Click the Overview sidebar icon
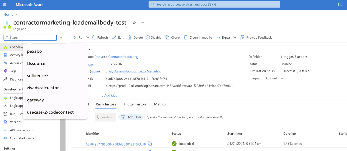Image resolution: width=347 pixels, height=151 pixels. click(5, 47)
